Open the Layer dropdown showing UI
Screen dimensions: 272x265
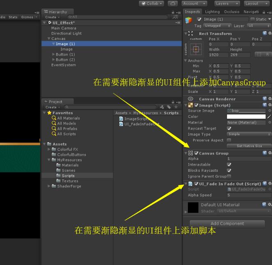click(x=259, y=26)
